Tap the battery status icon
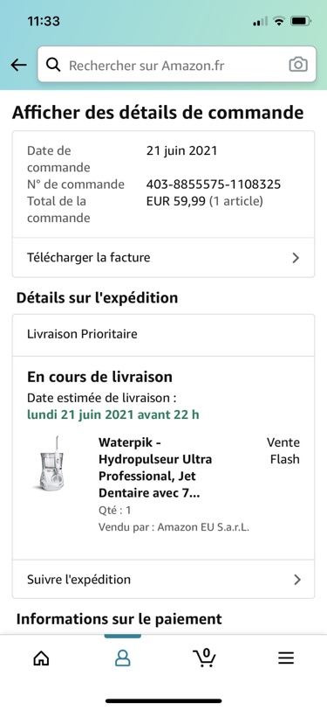 tap(300, 21)
